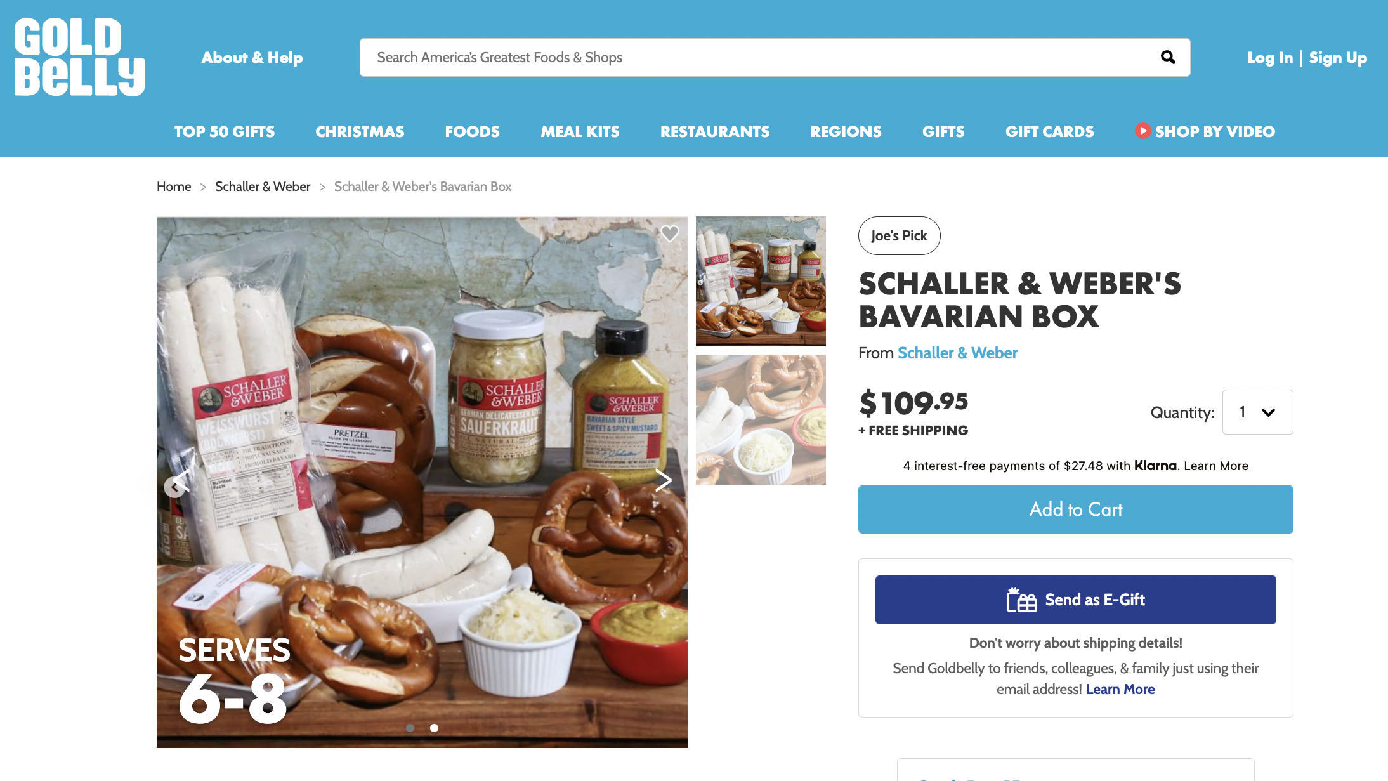View the pretzel and sauerkraut thumbnail
Viewport: 1388px width, 781px height.
761,419
